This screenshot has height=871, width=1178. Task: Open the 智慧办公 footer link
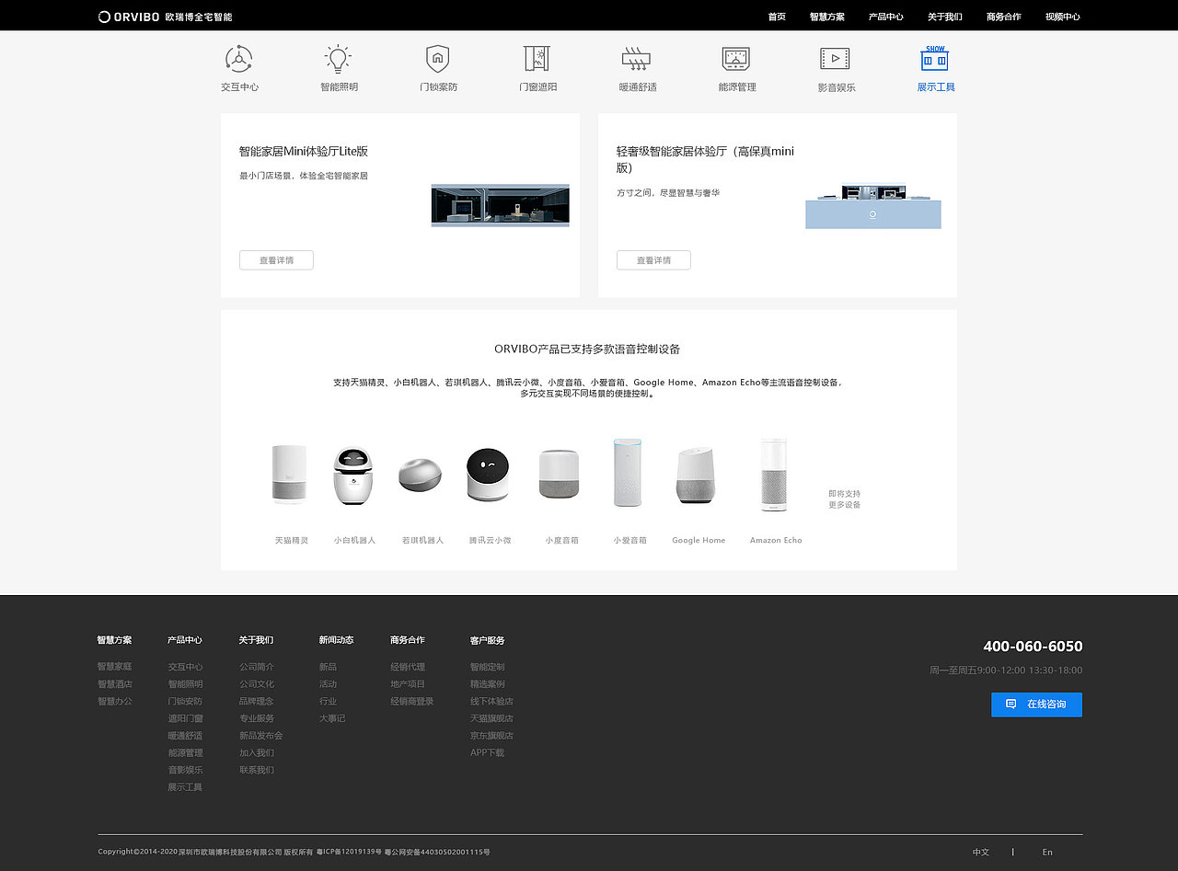click(x=114, y=702)
